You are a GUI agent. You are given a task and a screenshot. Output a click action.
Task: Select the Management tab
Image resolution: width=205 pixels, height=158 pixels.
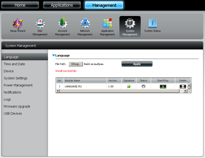pos(104,5)
